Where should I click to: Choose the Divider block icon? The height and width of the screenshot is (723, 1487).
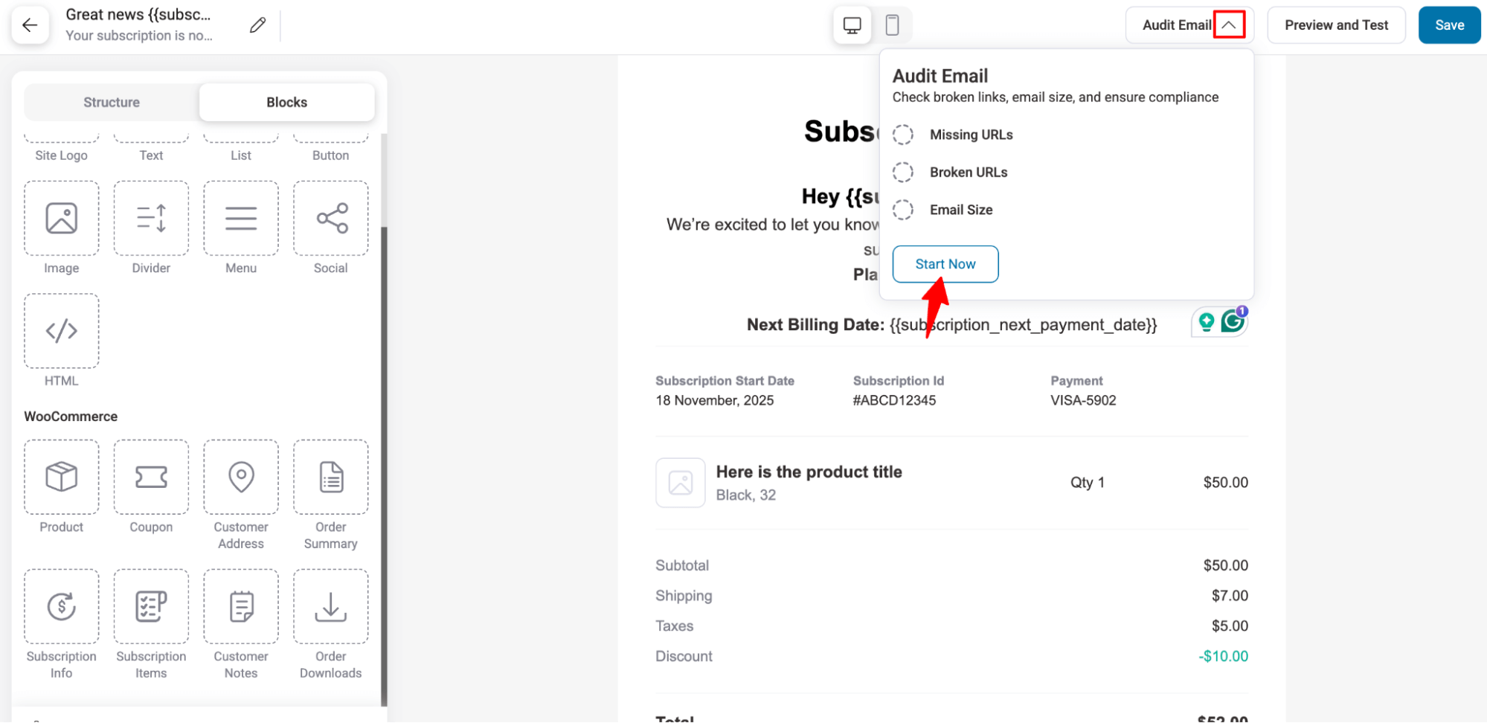tap(151, 219)
